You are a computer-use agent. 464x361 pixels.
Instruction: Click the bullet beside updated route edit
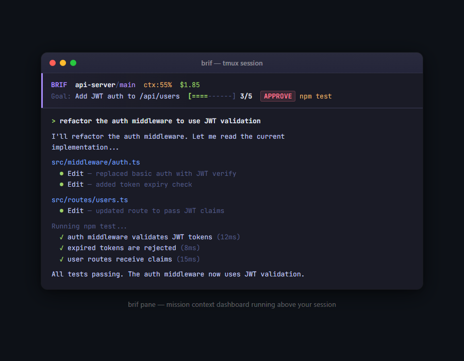tap(61, 211)
